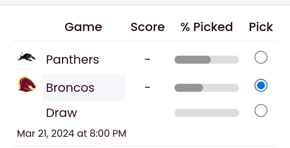This screenshot has height=148, width=290.
Task: Click the Broncos score dash
Action: [x=147, y=87]
